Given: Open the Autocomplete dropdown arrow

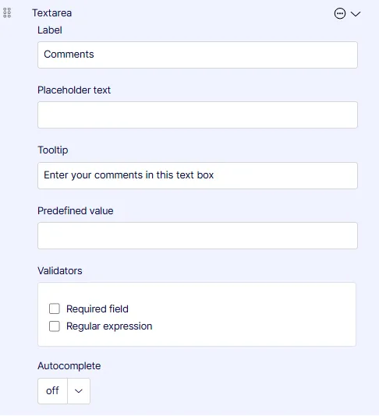Looking at the screenshot, I should (x=79, y=391).
